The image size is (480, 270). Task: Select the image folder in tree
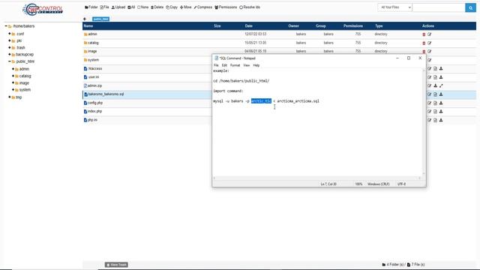[24, 83]
